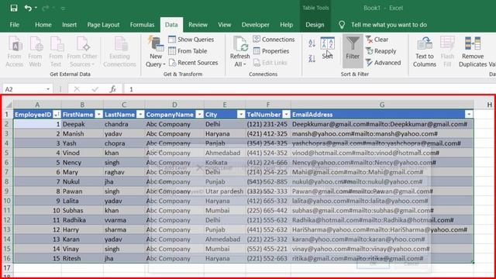Viewport: 496px width, 279px height.
Task: Click the Existing Connections icon
Action: click(119, 52)
